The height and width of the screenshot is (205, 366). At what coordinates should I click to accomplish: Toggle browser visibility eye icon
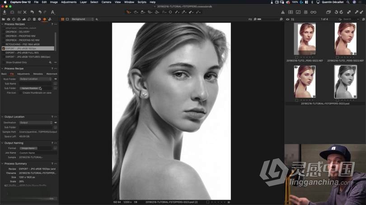(x=287, y=19)
